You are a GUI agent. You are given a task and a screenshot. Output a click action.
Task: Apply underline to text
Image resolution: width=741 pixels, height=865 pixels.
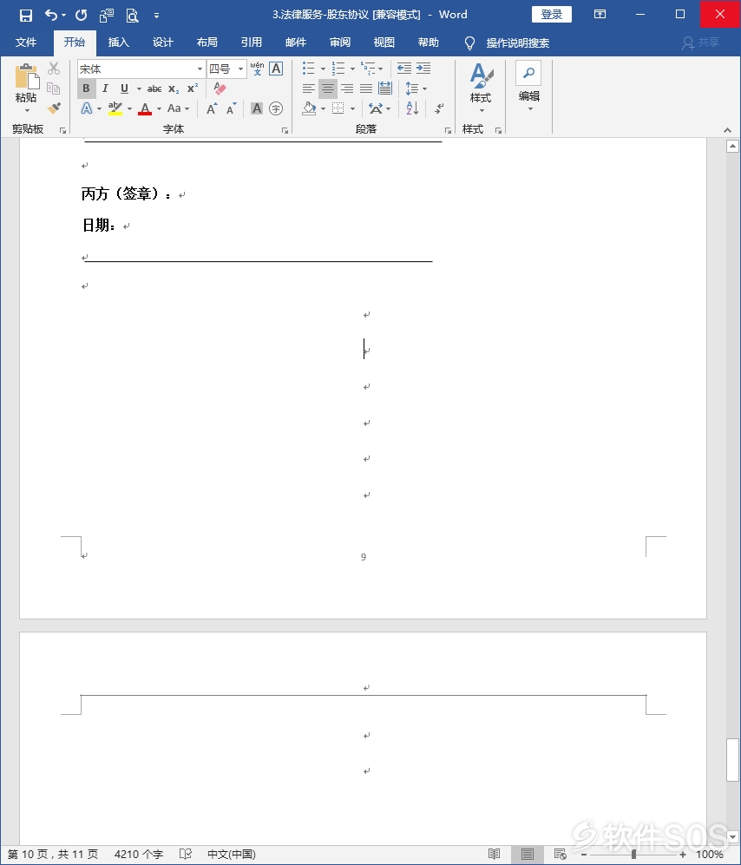(124, 88)
